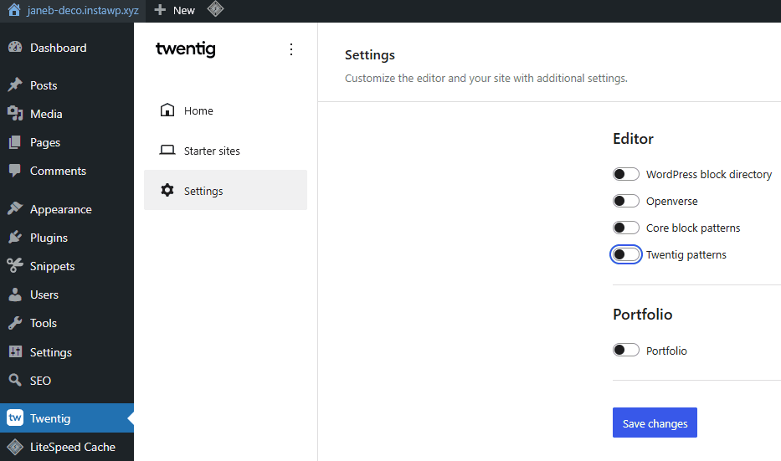Open the New content menu in admin bar
This screenshot has width=781, height=461.
point(175,10)
